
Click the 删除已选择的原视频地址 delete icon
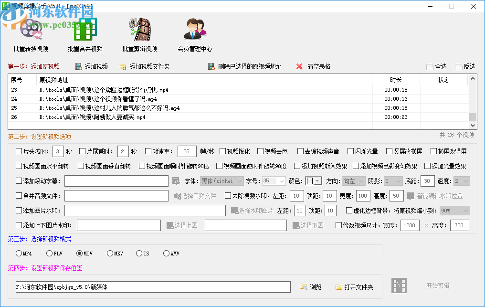(x=211, y=66)
